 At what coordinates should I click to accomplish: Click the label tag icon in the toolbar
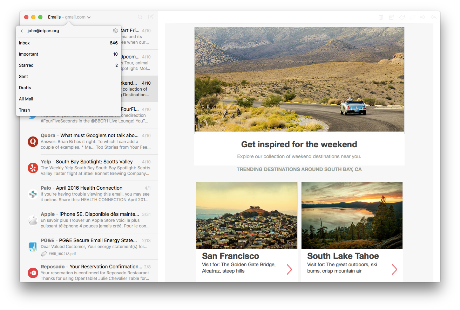click(402, 17)
